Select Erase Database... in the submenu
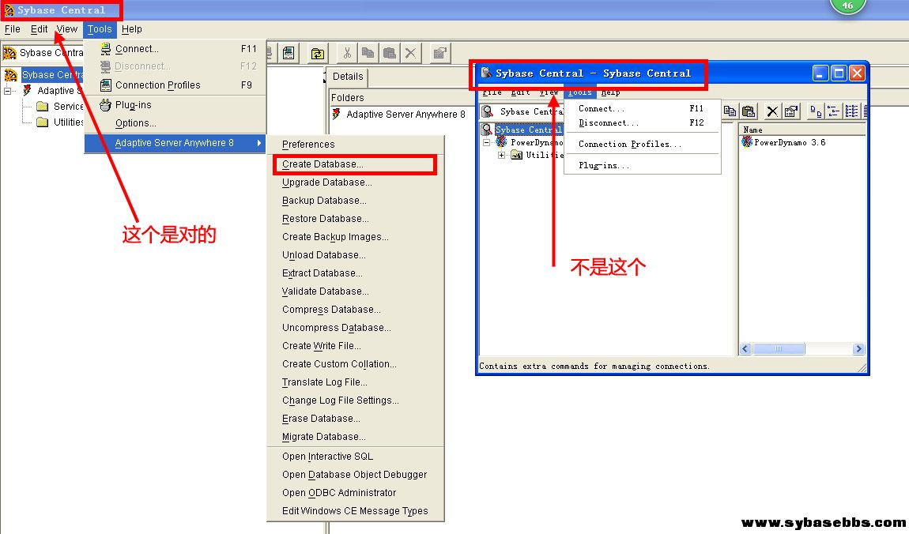This screenshot has width=909, height=534. tap(356, 419)
